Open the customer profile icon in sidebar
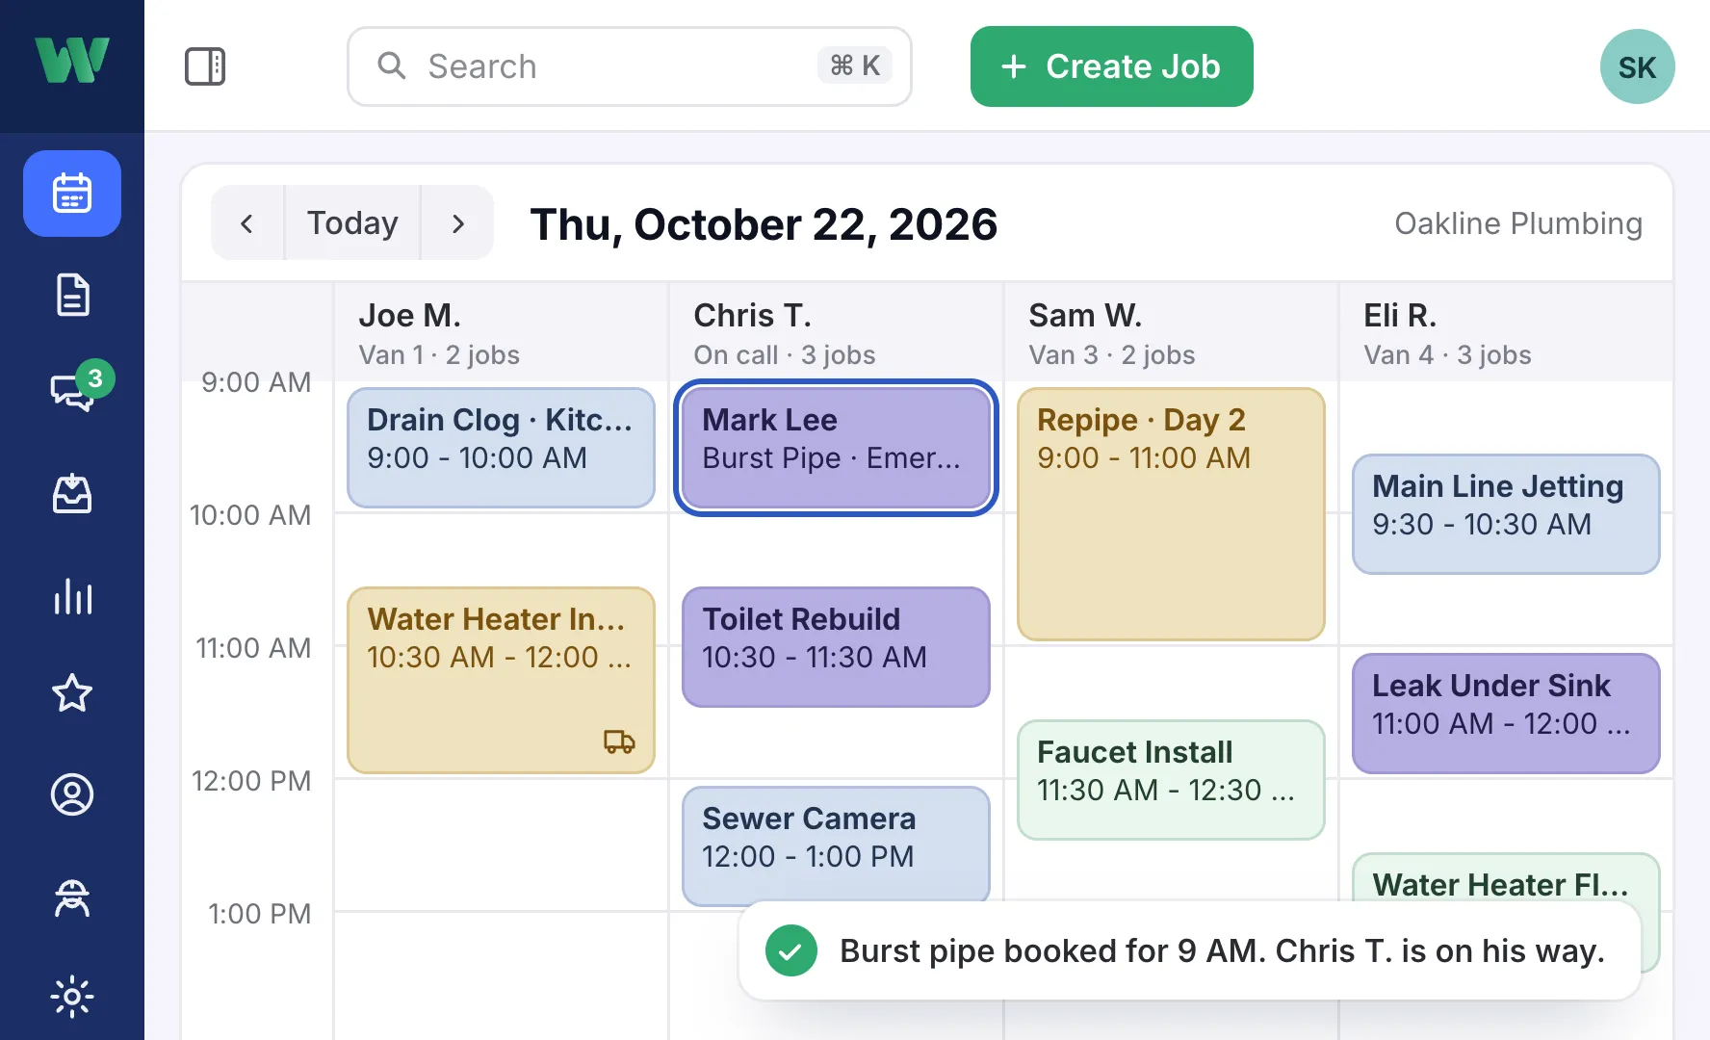This screenshot has height=1040, width=1710. pos(72,794)
